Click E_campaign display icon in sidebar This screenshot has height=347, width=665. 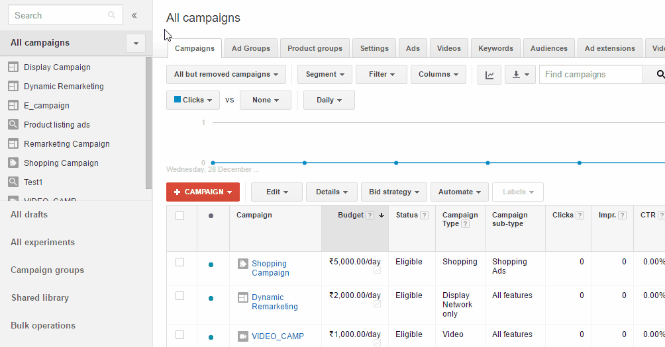tap(13, 105)
